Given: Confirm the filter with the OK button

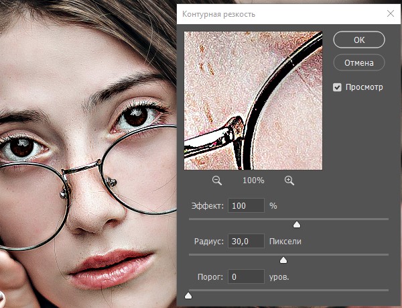Looking at the screenshot, I should (x=359, y=40).
